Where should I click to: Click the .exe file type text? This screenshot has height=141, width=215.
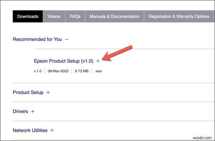pos(98,71)
